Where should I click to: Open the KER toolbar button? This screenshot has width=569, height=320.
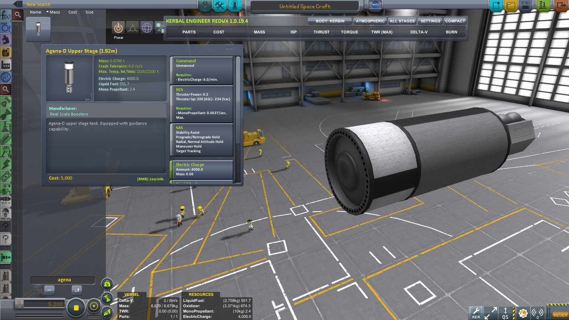pos(476,313)
